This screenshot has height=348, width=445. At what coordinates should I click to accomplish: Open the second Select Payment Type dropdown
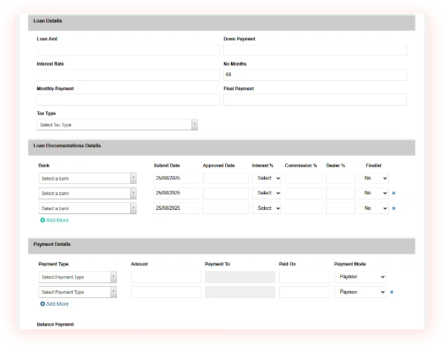[77, 292]
